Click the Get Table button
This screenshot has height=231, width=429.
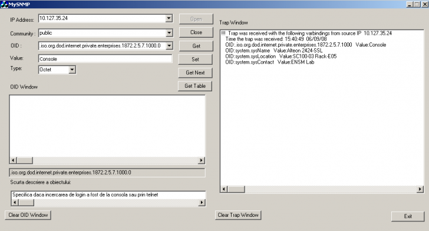coord(195,86)
